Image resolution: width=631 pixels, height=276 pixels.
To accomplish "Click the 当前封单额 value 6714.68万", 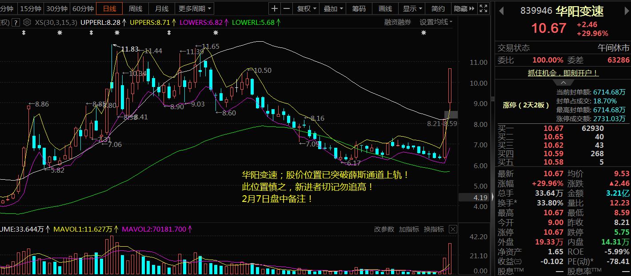I will pyautogui.click(x=609, y=92).
